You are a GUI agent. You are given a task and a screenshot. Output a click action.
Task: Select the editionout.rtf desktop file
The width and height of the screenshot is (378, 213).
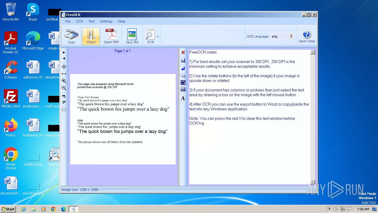pos(33,70)
